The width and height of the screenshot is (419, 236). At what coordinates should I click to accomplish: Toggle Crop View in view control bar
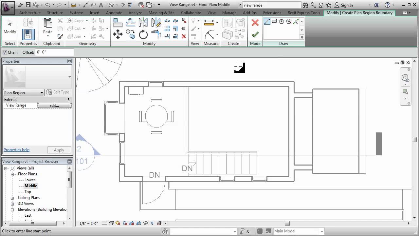pyautogui.click(x=132, y=223)
